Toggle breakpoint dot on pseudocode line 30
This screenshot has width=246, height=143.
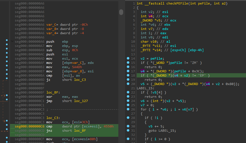(128, 126)
